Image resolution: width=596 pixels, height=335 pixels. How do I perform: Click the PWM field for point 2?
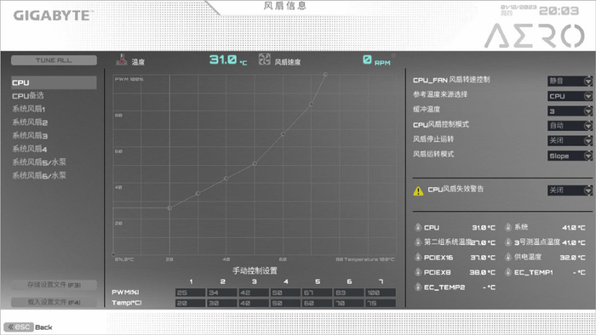[222, 292]
